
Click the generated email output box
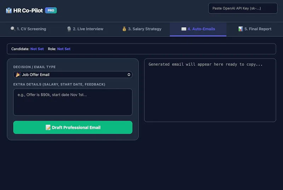click(210, 90)
